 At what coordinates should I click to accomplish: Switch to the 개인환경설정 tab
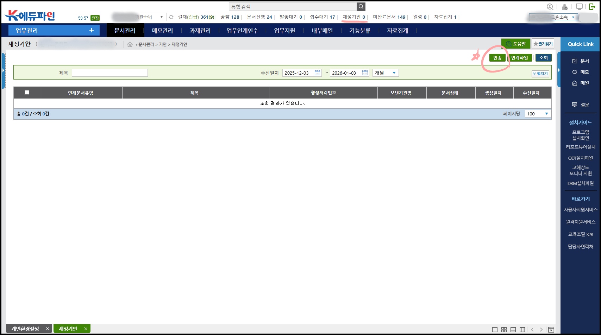25,329
